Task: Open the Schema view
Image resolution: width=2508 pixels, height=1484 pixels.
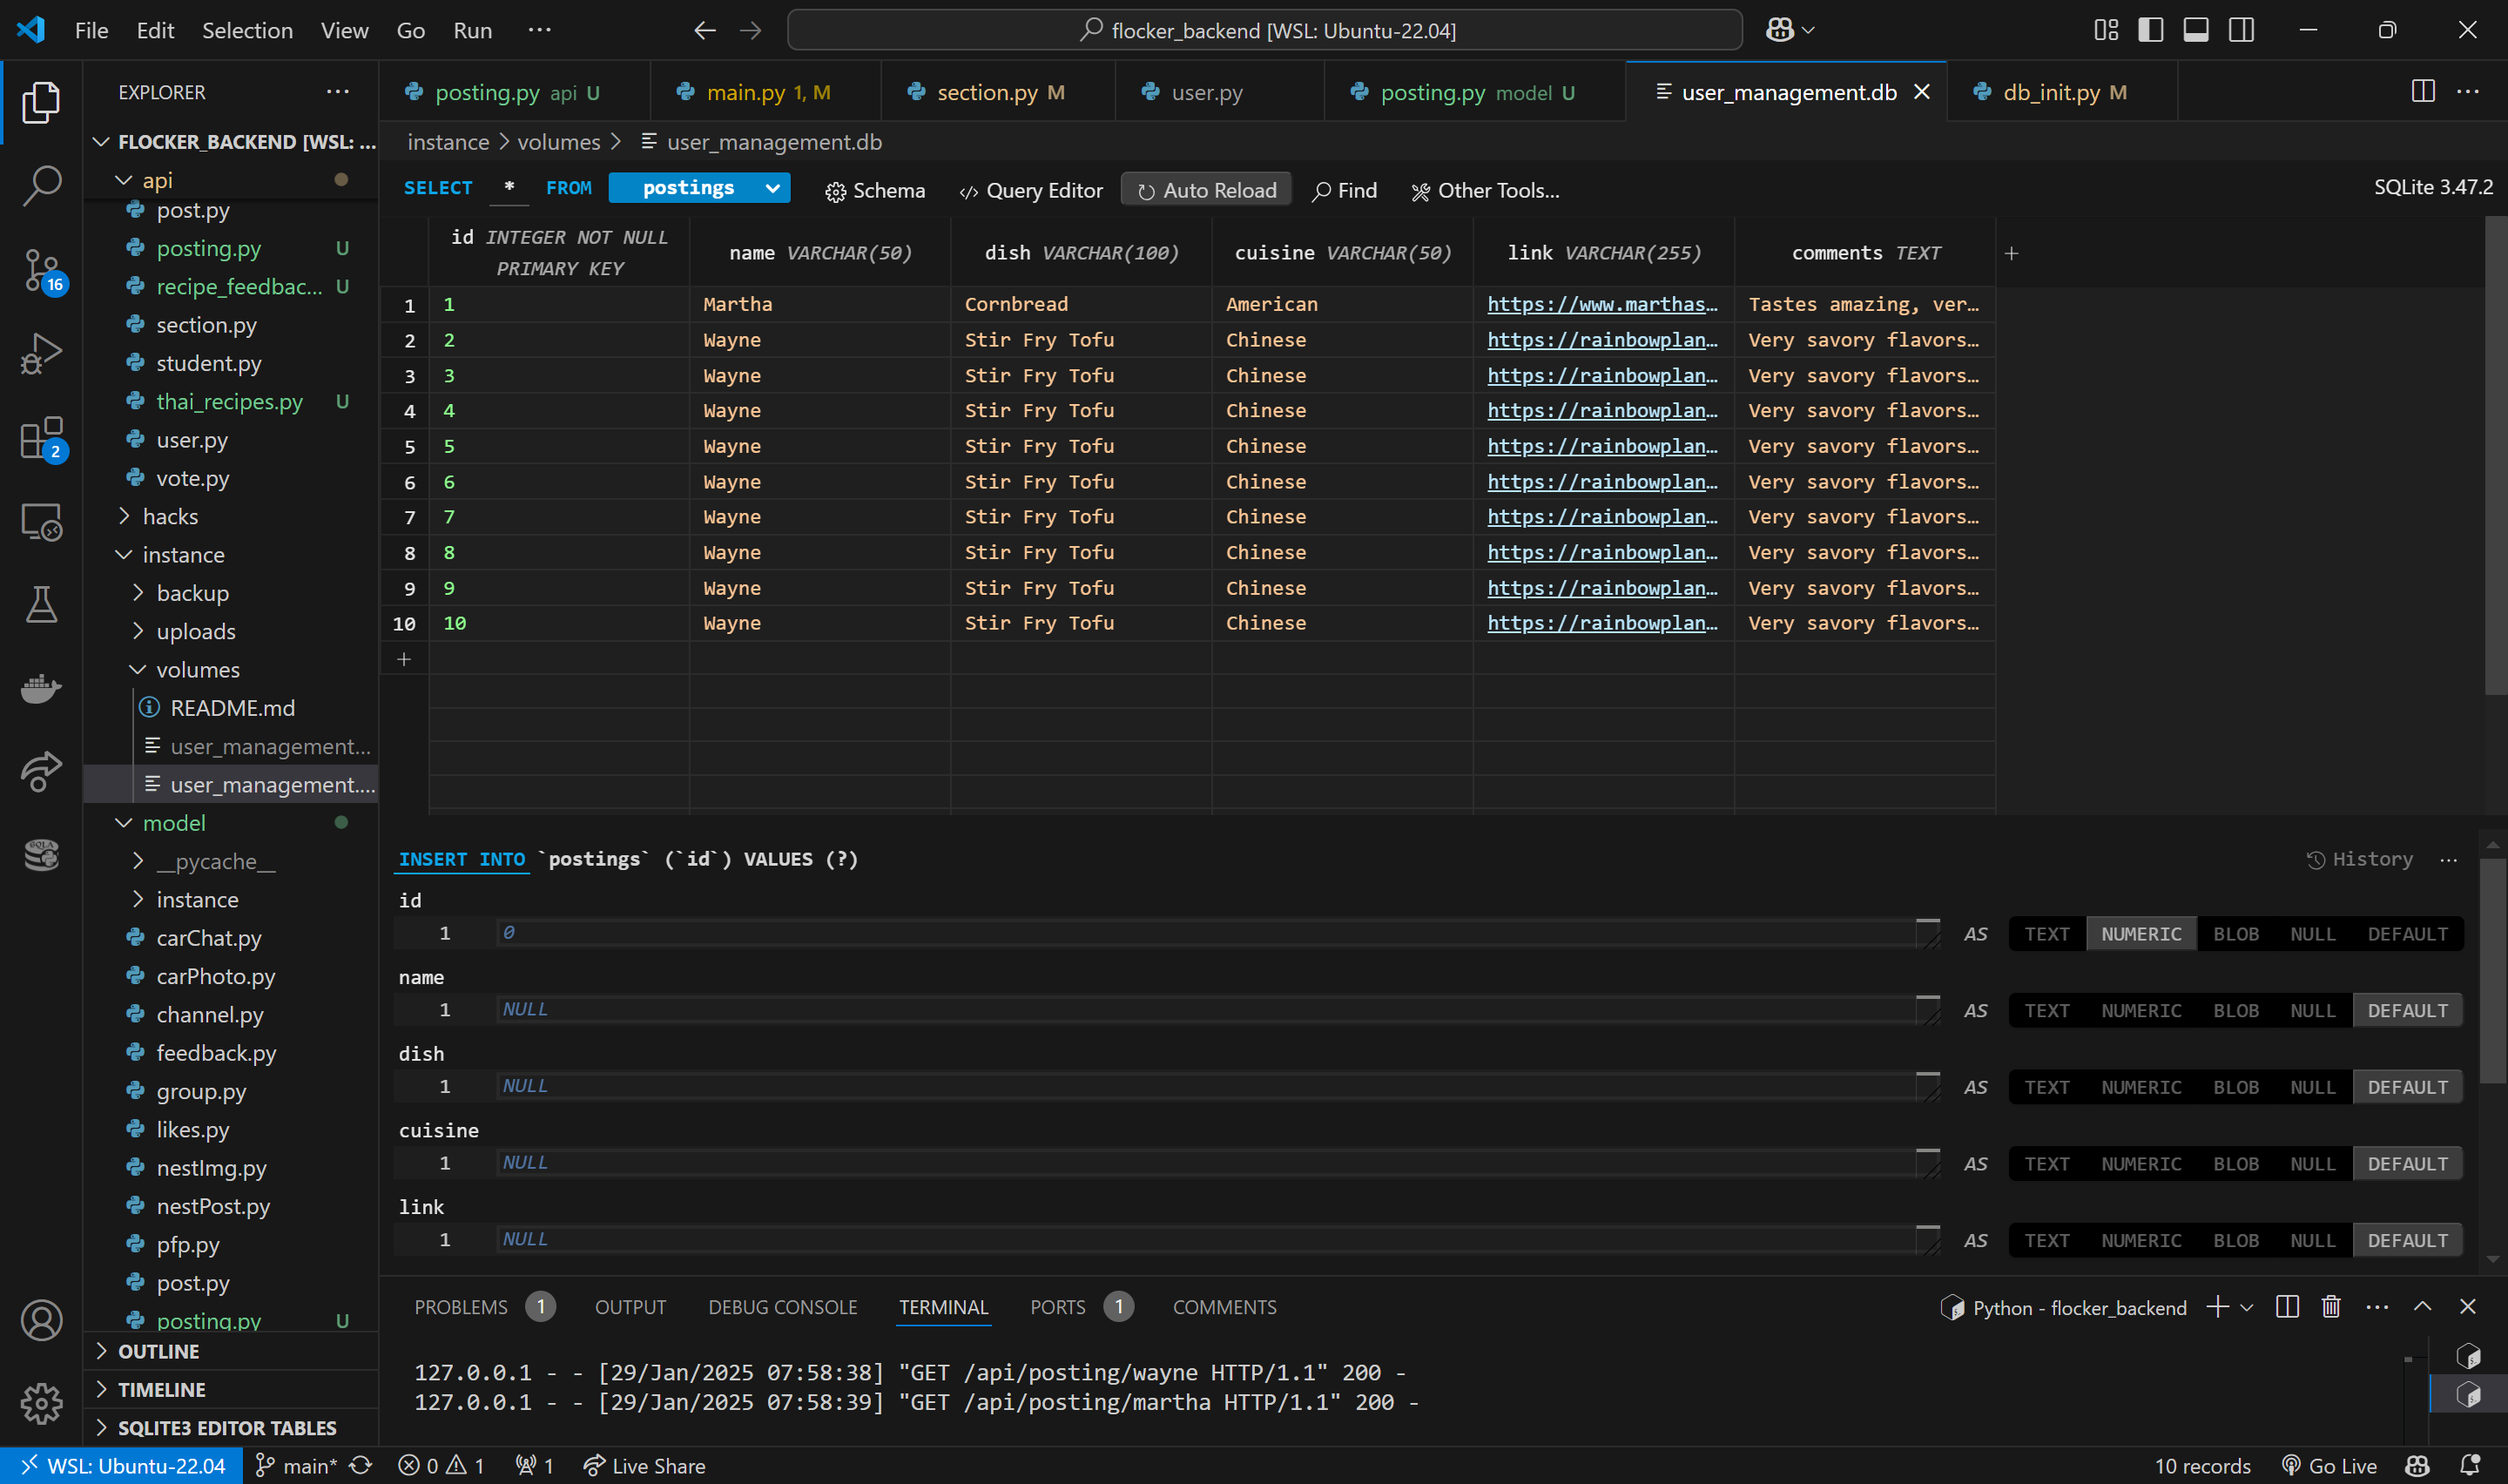Action: coord(874,190)
